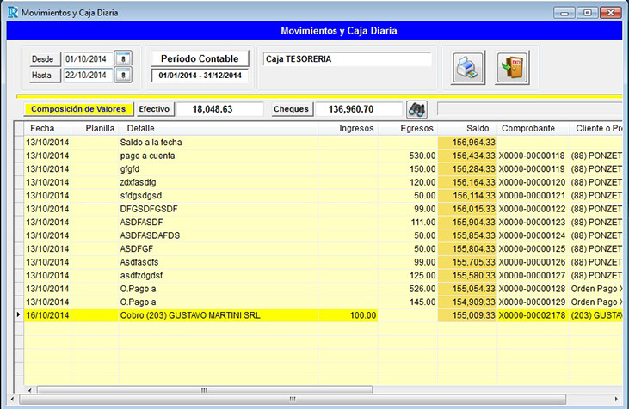Screen dimensions: 629x409
Task: Click the Hasta date input field
Action: tap(86, 76)
